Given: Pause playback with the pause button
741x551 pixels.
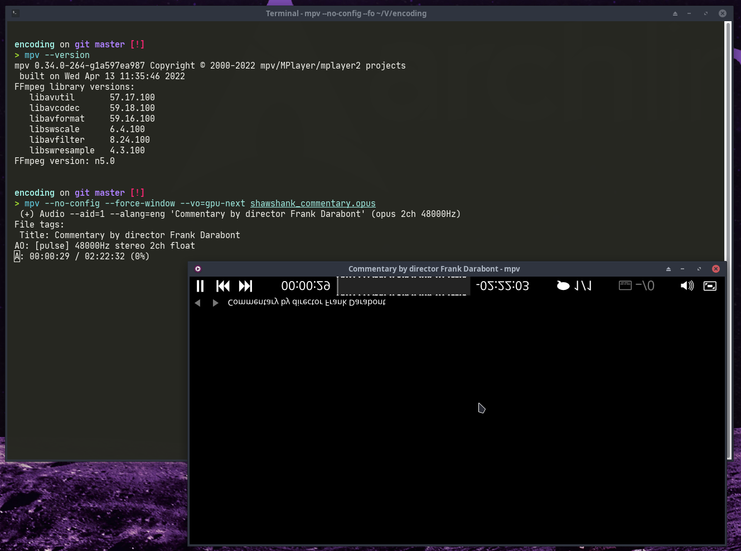Looking at the screenshot, I should pos(200,286).
